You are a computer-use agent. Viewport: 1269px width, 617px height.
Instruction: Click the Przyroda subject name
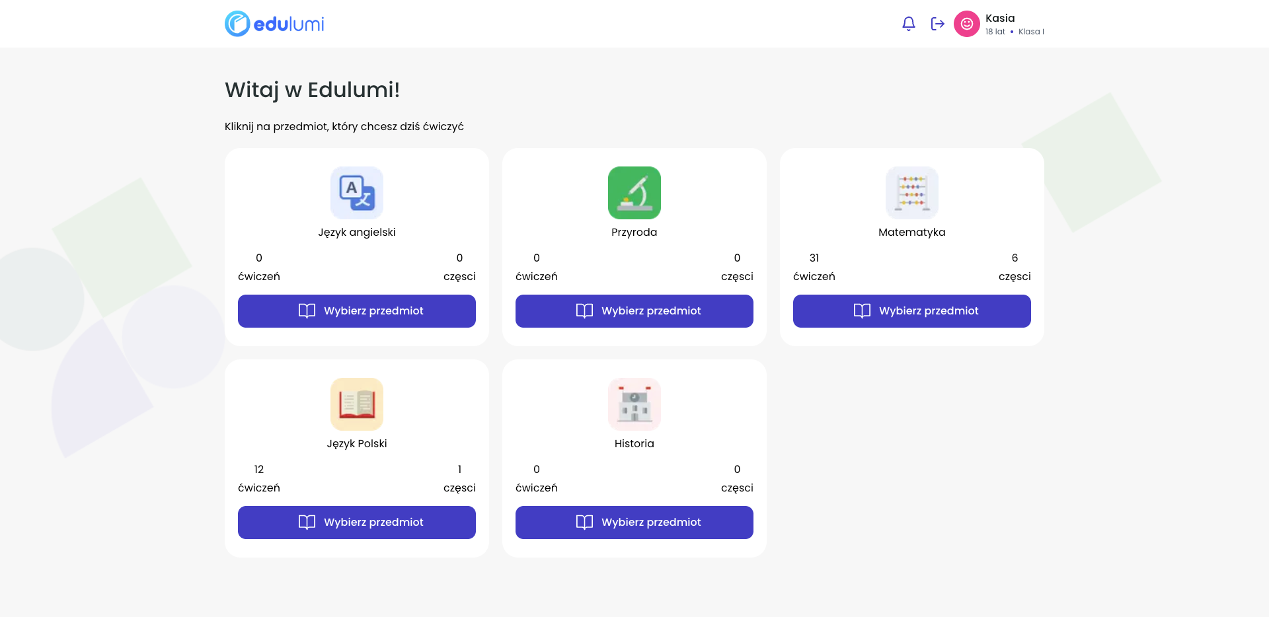click(634, 233)
